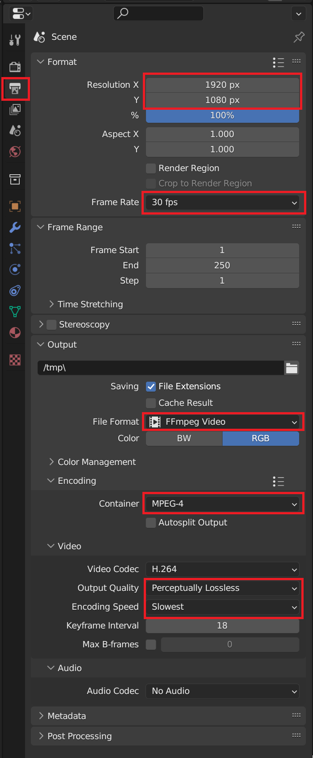This screenshot has width=313, height=758.
Task: Click the resolution percentage slider
Action: 223,116
